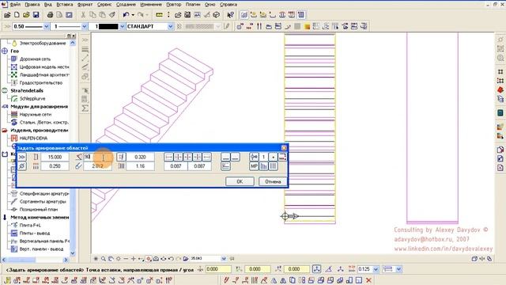Select Спецификации арматуры module
The image size is (506, 285).
click(x=44, y=193)
